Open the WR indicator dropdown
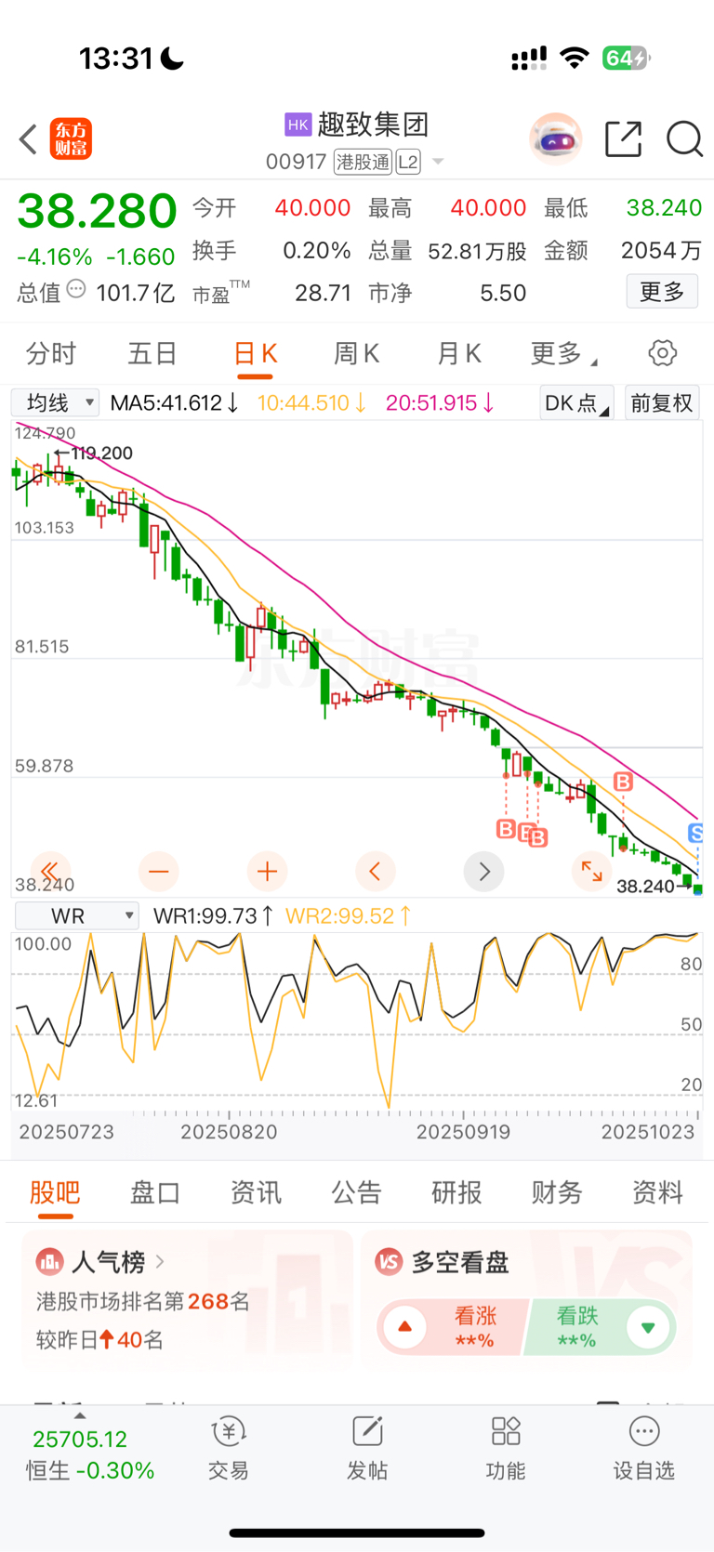714x1552 pixels. (77, 916)
